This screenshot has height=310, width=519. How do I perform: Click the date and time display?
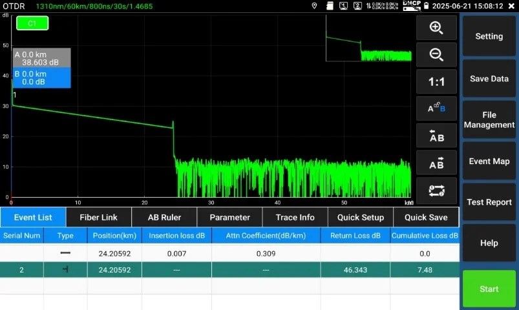click(467, 6)
